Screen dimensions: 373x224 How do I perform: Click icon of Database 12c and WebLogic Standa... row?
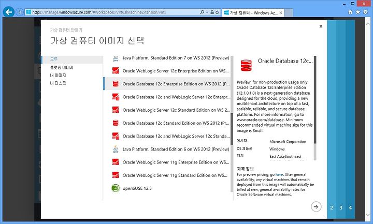pos(116,136)
